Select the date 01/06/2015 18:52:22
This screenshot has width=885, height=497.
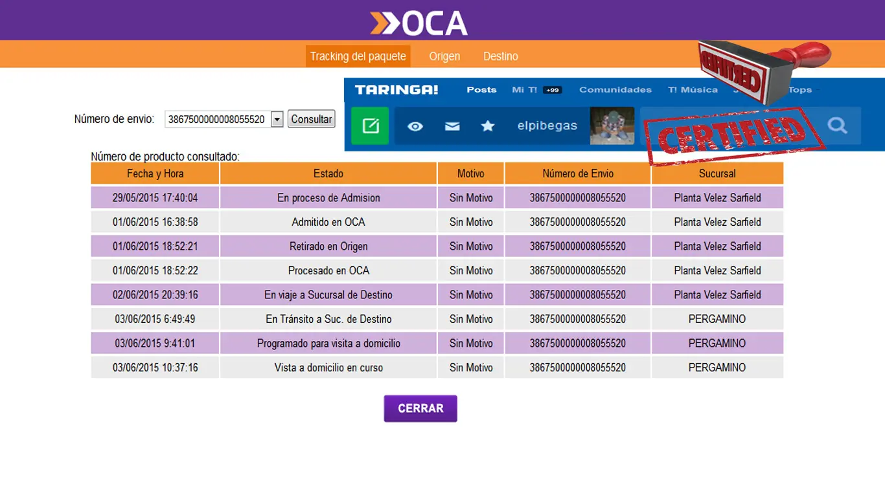tap(155, 271)
